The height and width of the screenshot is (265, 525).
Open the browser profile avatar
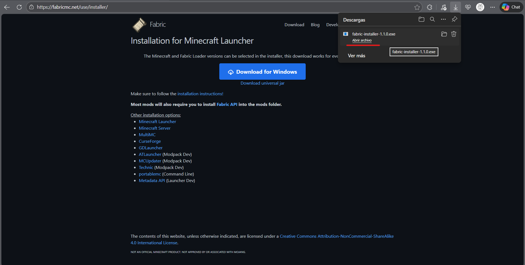(x=480, y=7)
